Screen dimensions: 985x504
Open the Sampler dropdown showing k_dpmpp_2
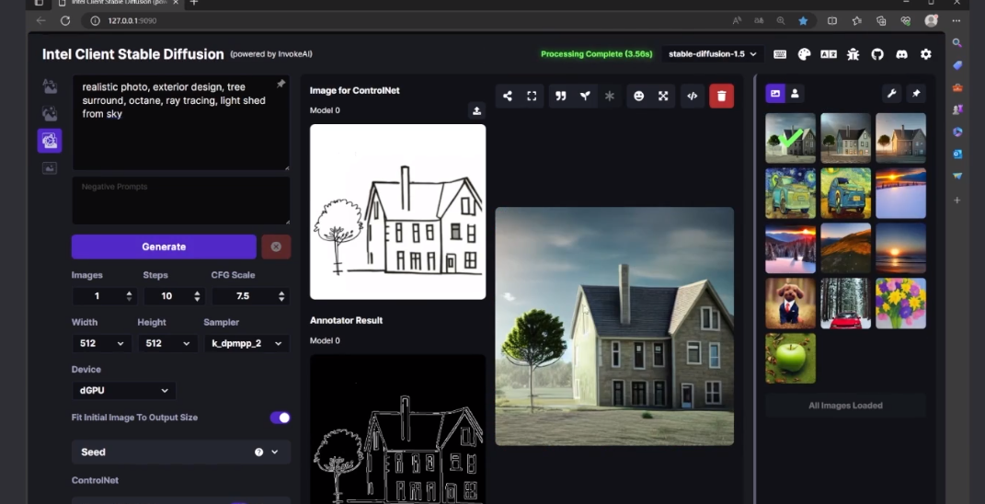[x=246, y=343]
